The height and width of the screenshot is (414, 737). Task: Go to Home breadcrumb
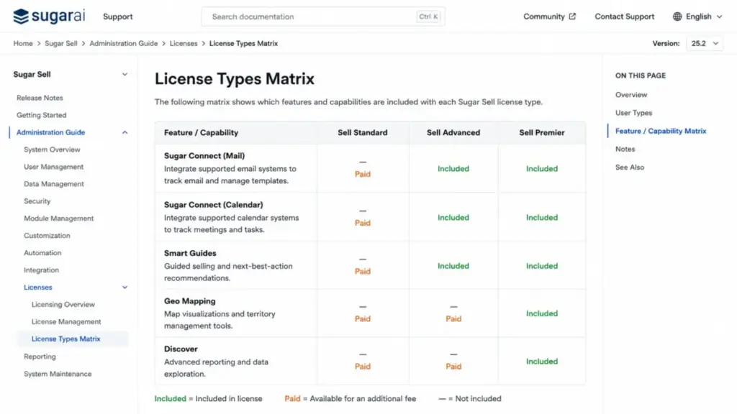[23, 43]
